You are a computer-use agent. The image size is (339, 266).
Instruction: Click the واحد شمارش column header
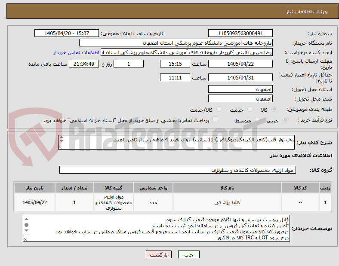tap(153, 188)
